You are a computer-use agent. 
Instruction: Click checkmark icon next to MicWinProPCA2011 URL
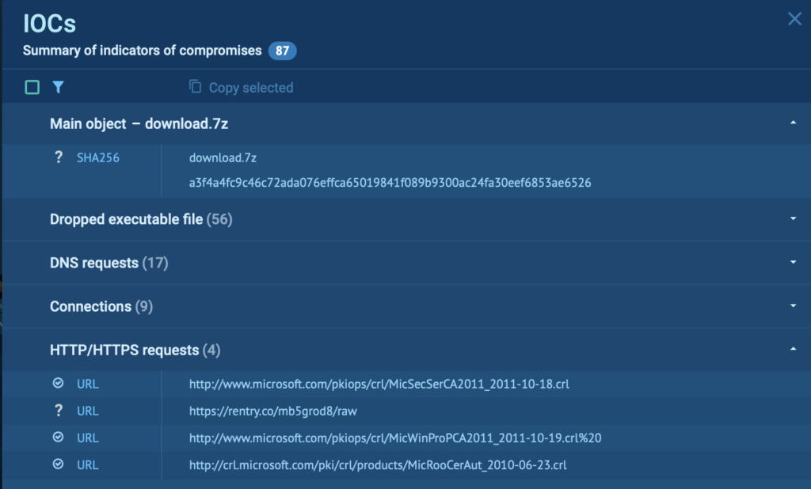tap(58, 438)
